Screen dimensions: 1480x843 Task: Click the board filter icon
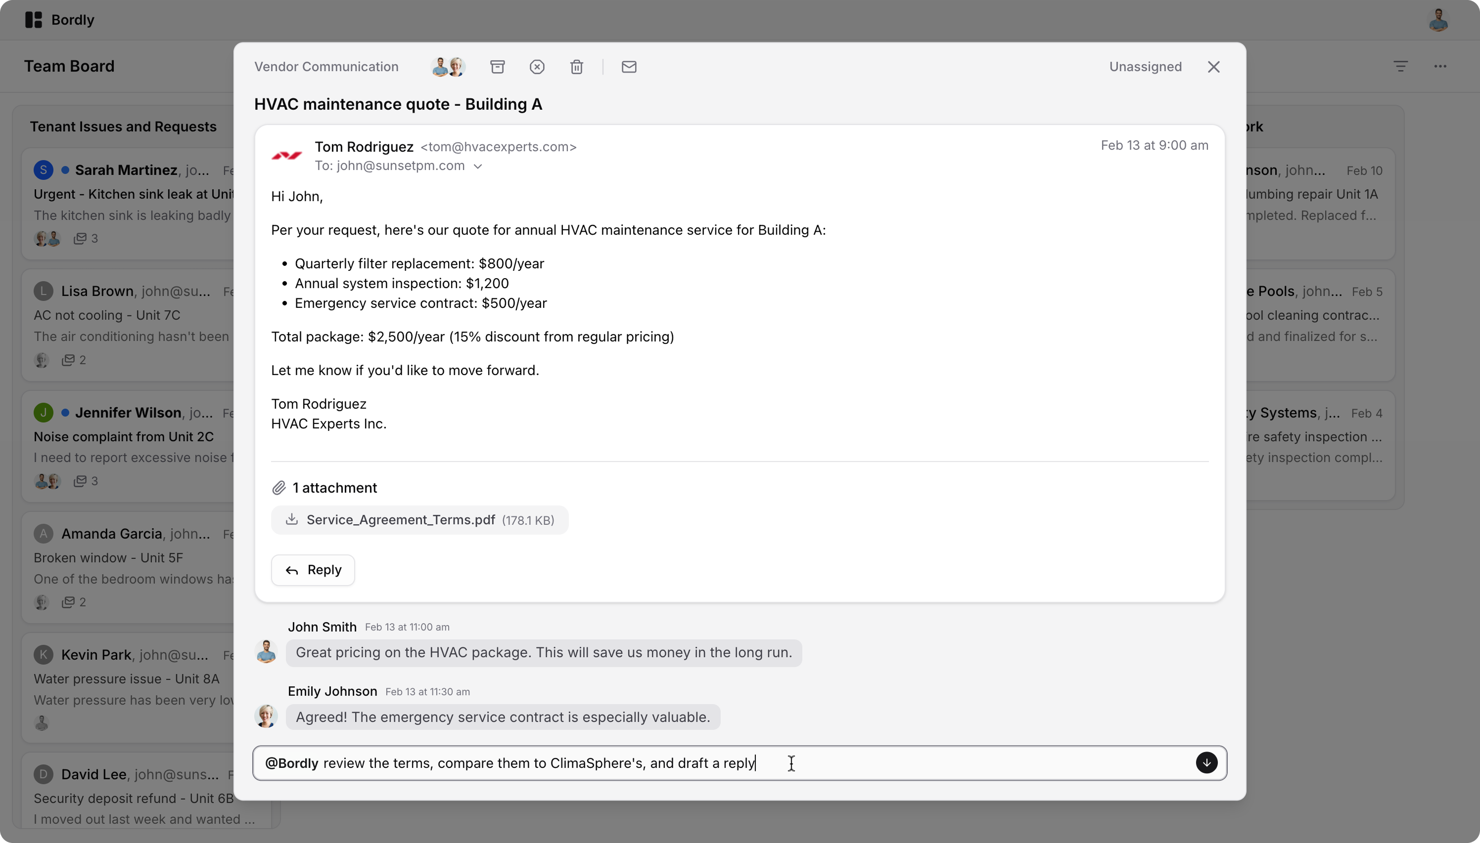pos(1400,66)
